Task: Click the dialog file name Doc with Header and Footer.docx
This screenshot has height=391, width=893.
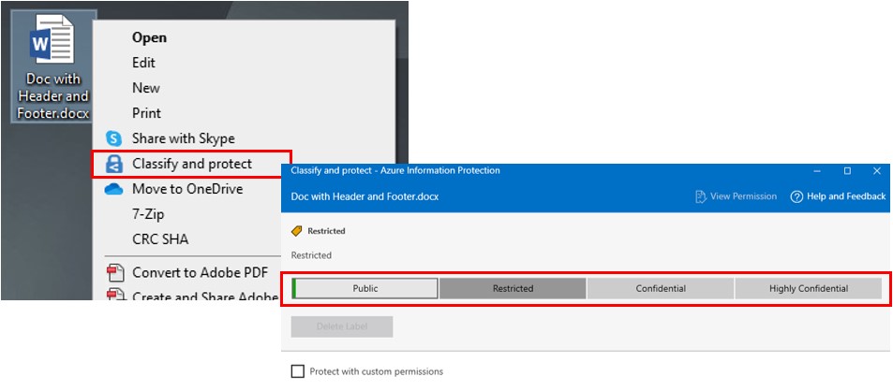Action: [365, 196]
